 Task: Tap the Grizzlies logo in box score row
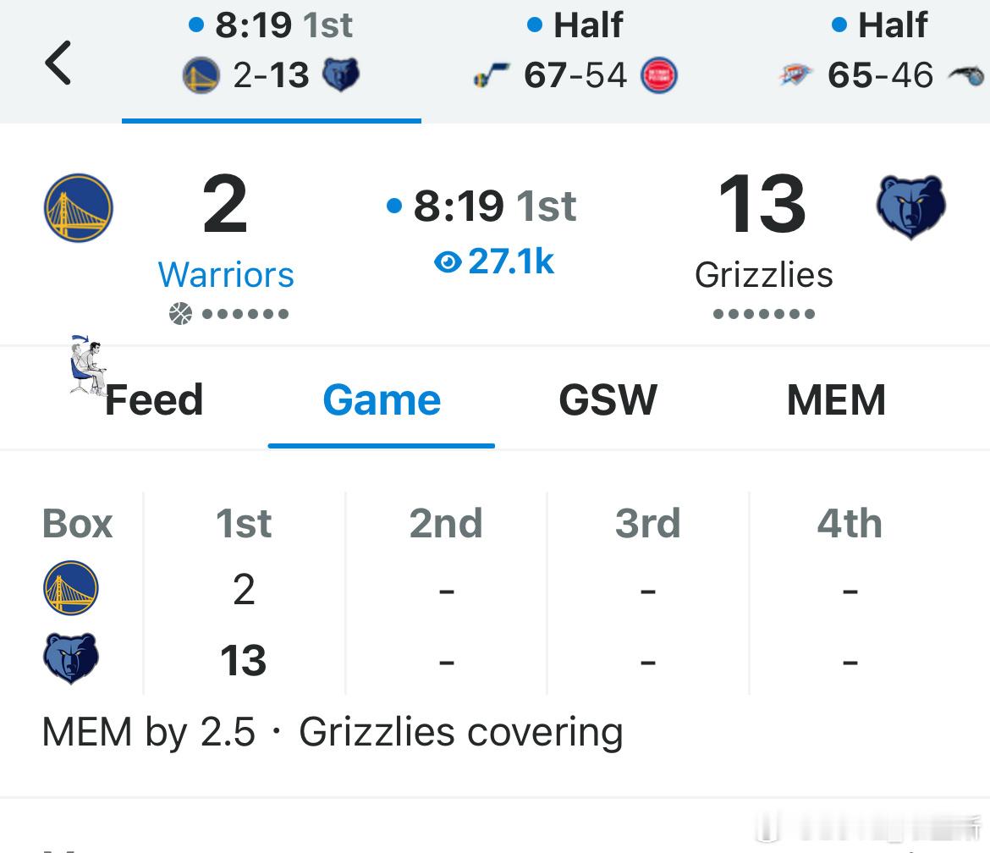click(71, 658)
